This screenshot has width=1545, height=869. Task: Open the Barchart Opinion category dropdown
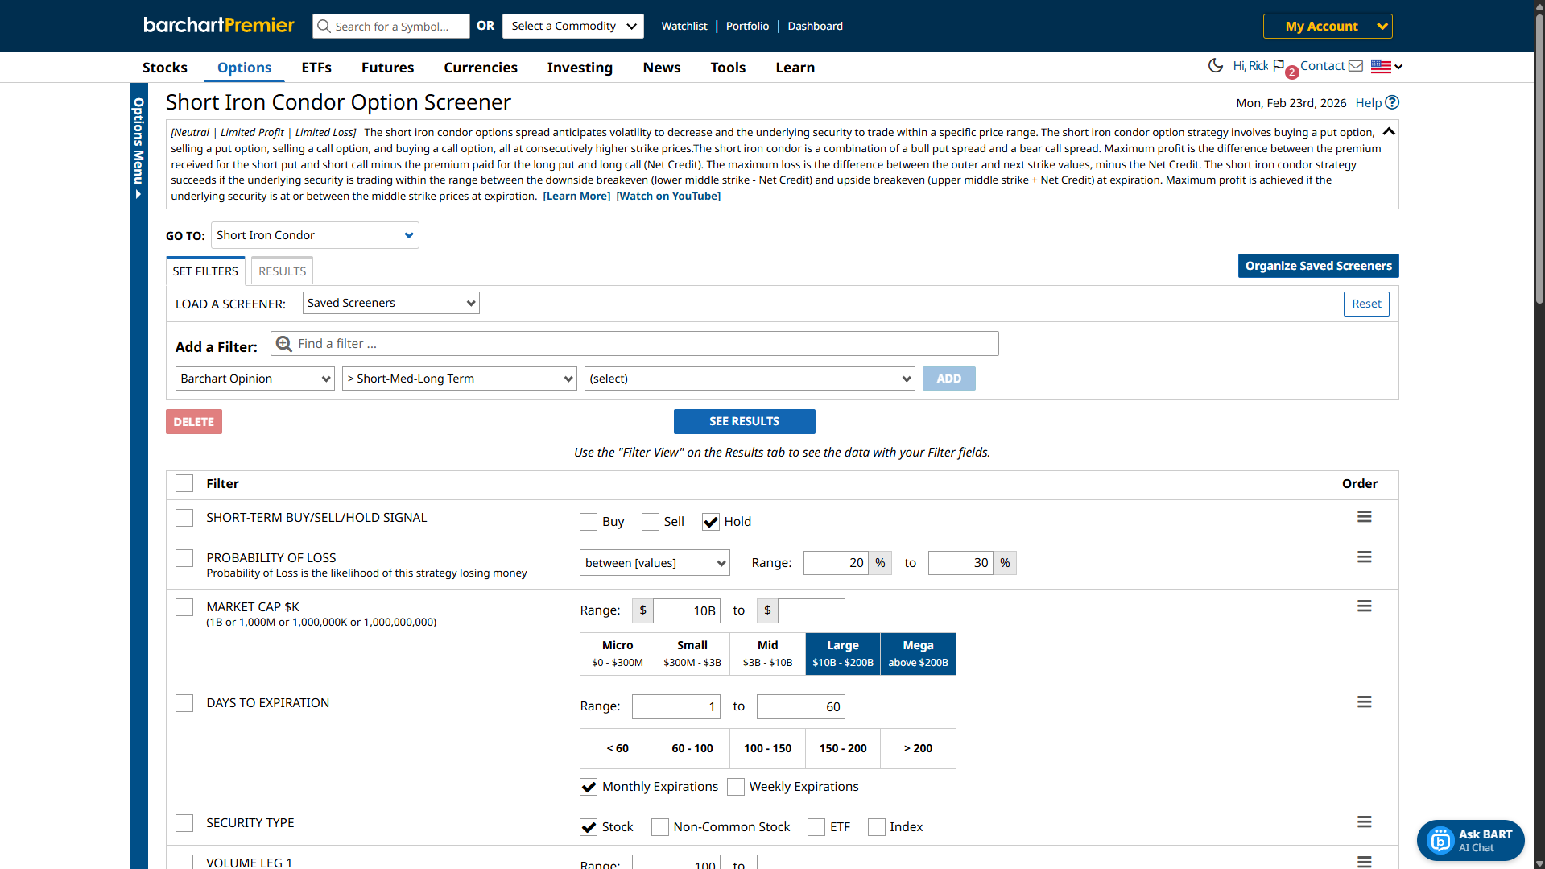coord(255,379)
